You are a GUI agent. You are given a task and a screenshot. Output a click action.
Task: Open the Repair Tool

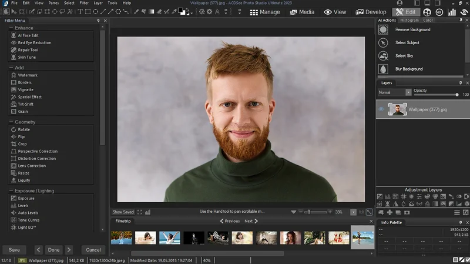28,50
